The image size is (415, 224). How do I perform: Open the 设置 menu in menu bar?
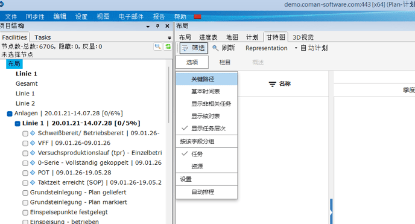[81, 17]
